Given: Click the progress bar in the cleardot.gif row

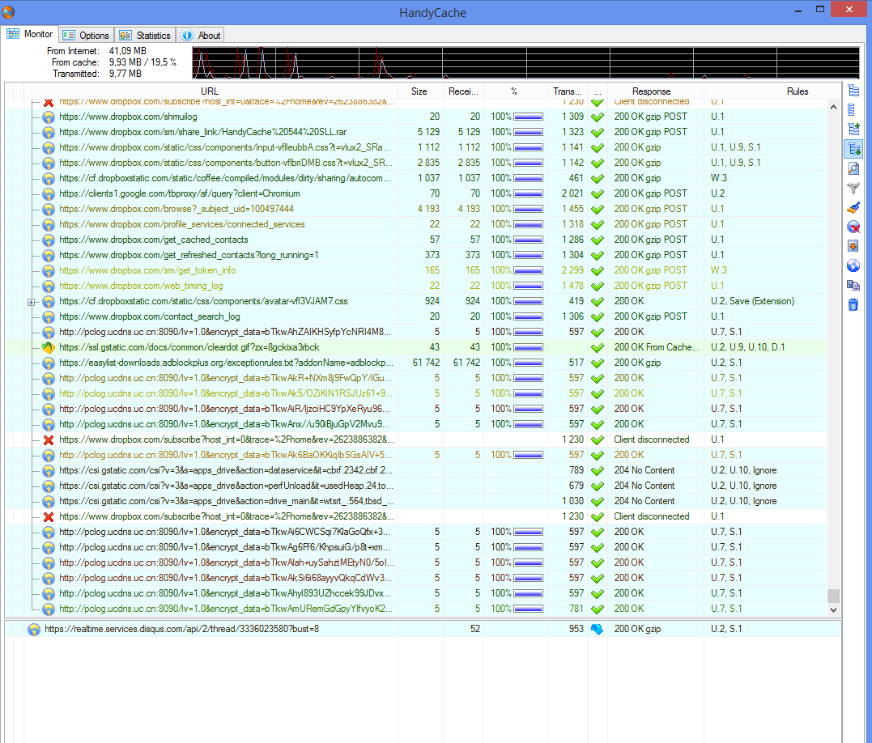Looking at the screenshot, I should pyautogui.click(x=529, y=347).
